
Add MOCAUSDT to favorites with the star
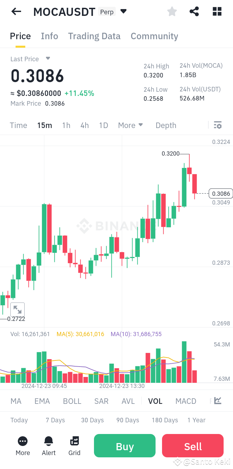point(172,11)
